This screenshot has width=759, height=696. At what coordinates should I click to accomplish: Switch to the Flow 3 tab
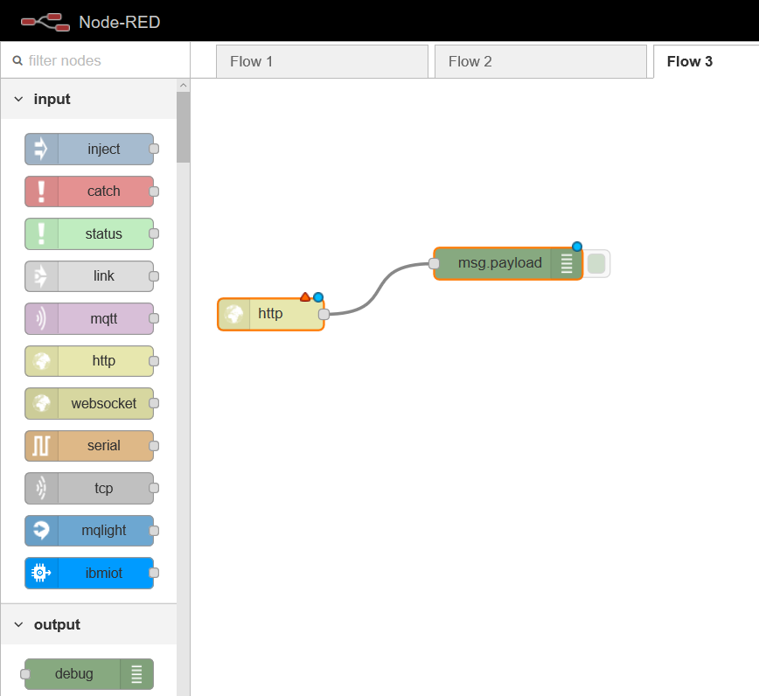tap(707, 61)
